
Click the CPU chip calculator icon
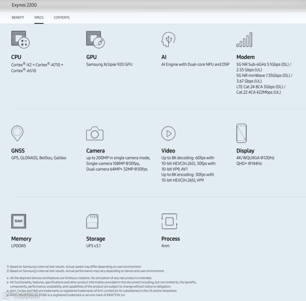tap(20, 39)
